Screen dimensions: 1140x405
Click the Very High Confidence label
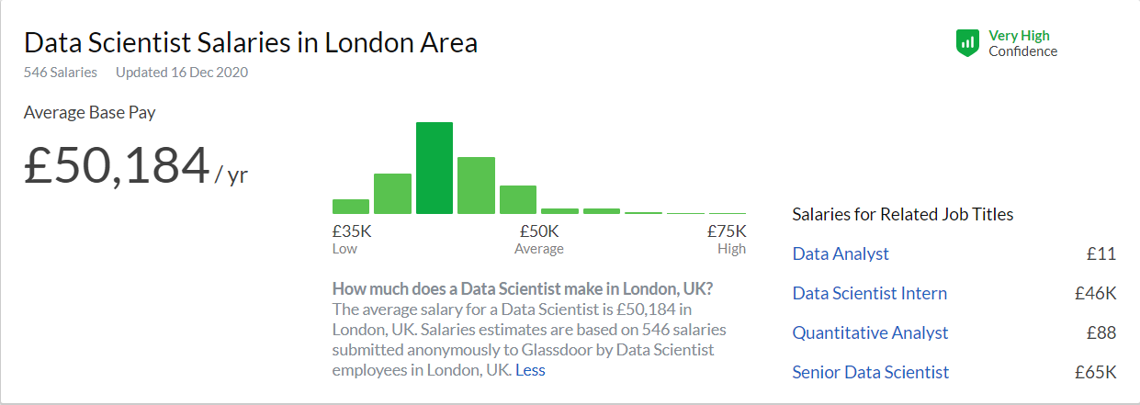coord(1022,43)
